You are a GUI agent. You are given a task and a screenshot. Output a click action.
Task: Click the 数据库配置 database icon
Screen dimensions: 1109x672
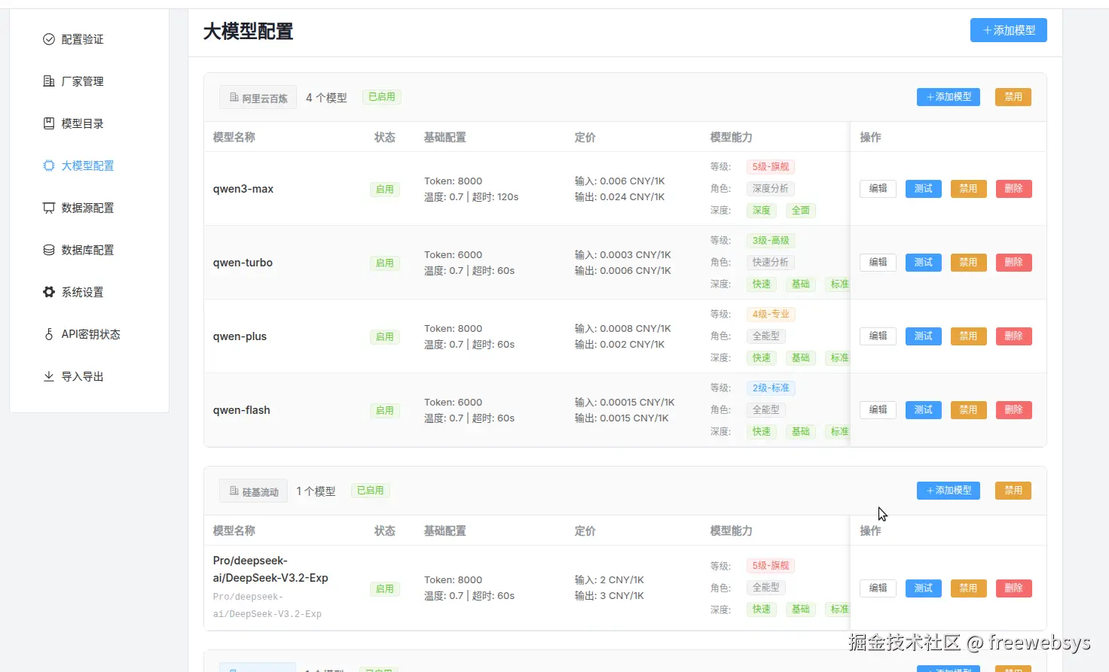pyautogui.click(x=49, y=250)
